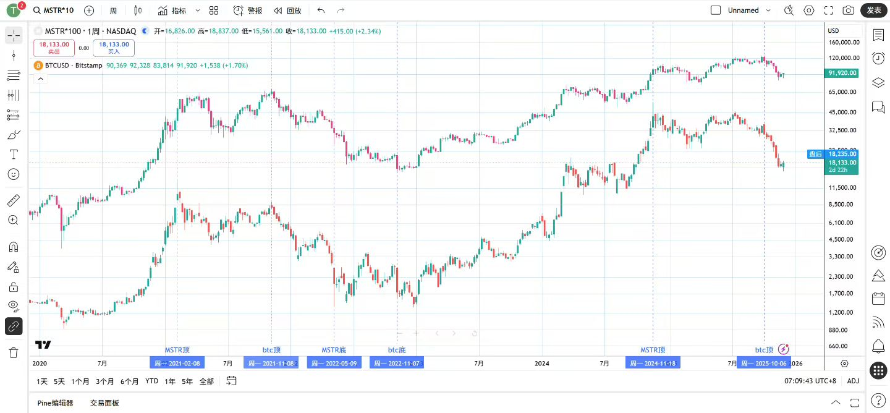890x413 pixels.
Task: Hide all drawings with the eye icon
Action: click(x=14, y=305)
